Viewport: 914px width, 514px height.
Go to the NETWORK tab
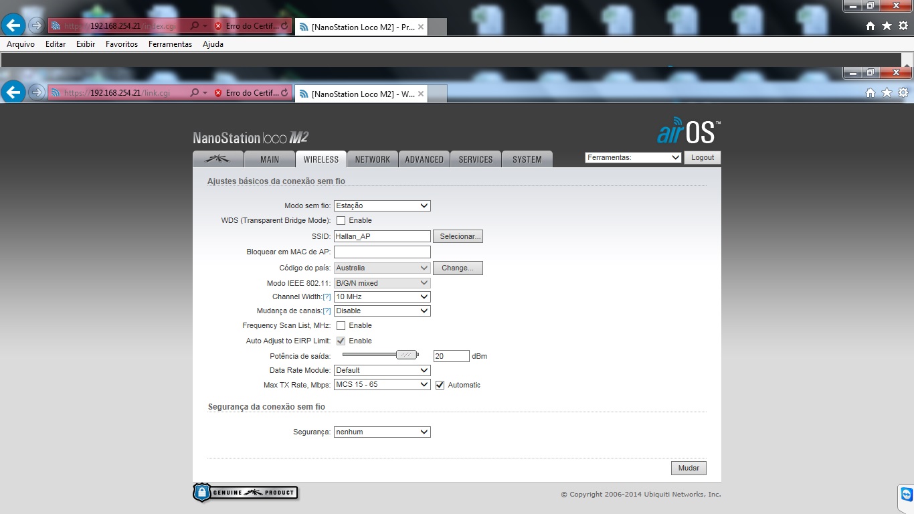[x=373, y=159]
